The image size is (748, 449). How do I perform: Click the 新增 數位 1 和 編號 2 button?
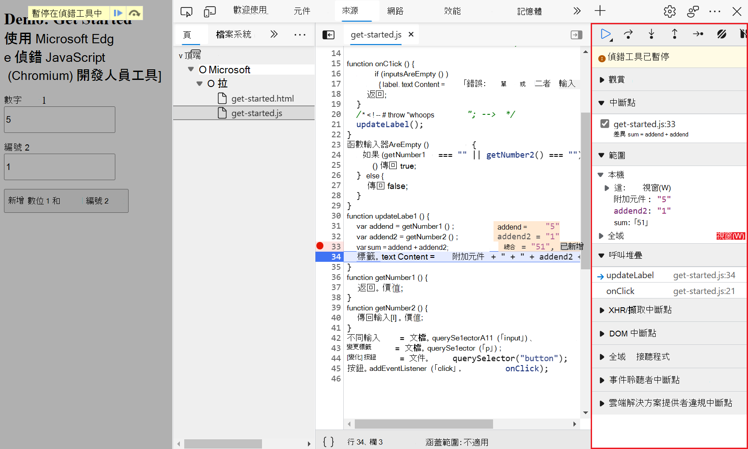[66, 201]
